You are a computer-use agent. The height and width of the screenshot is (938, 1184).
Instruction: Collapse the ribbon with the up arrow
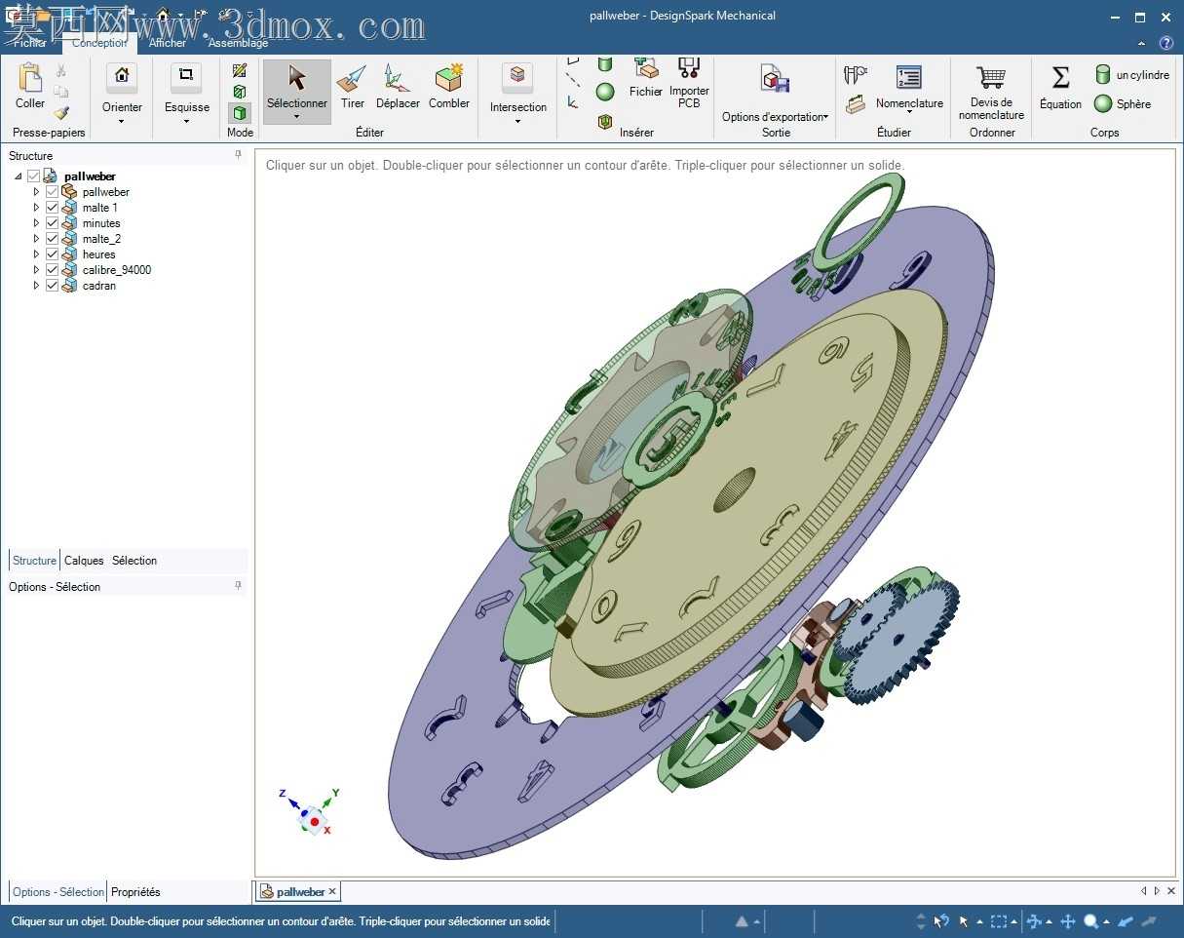(x=1143, y=43)
